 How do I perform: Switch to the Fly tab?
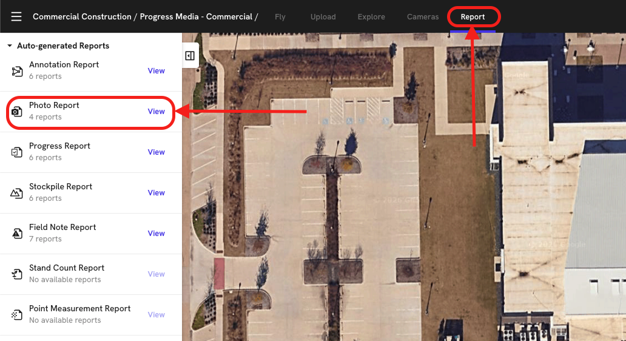pos(280,17)
